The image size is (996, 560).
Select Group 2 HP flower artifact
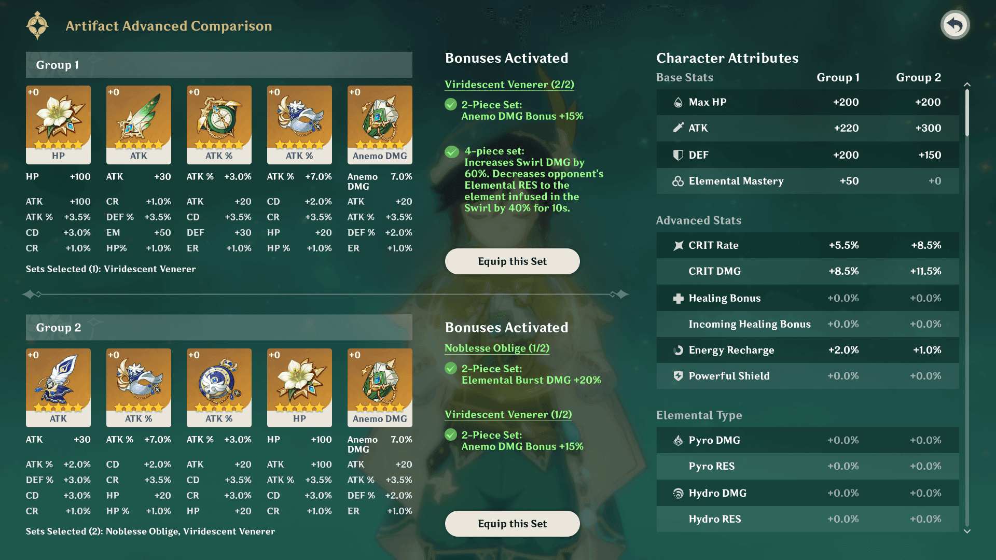click(299, 387)
